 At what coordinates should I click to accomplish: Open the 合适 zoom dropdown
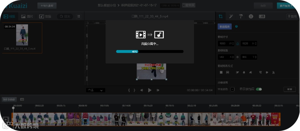[x=96, y=90]
